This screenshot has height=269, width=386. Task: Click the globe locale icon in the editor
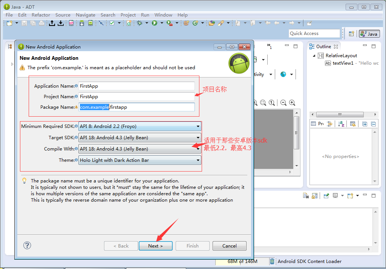pyautogui.click(x=283, y=74)
